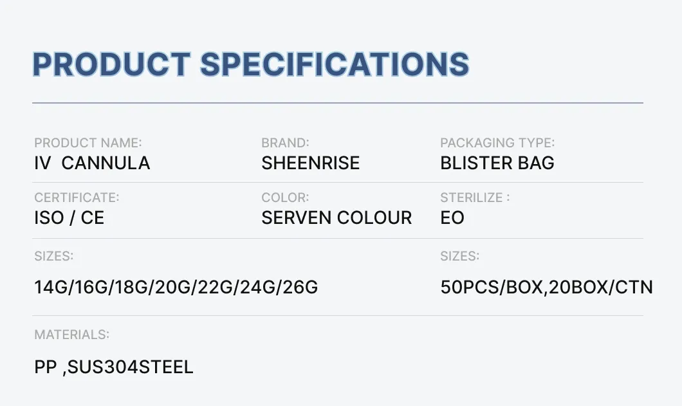Select the IV CANNULA product name value

click(x=92, y=163)
